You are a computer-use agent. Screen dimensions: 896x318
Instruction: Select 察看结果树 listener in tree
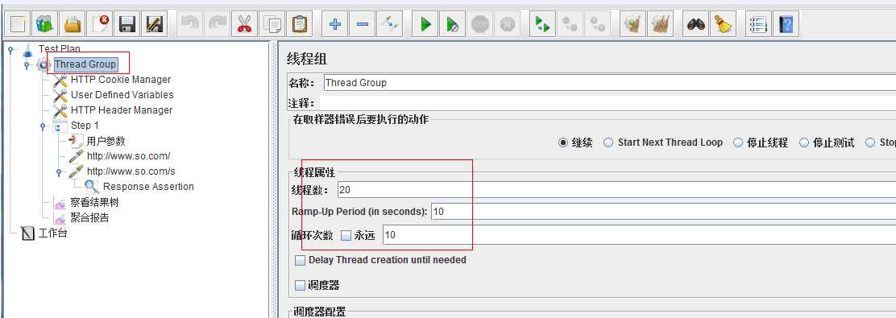click(94, 202)
